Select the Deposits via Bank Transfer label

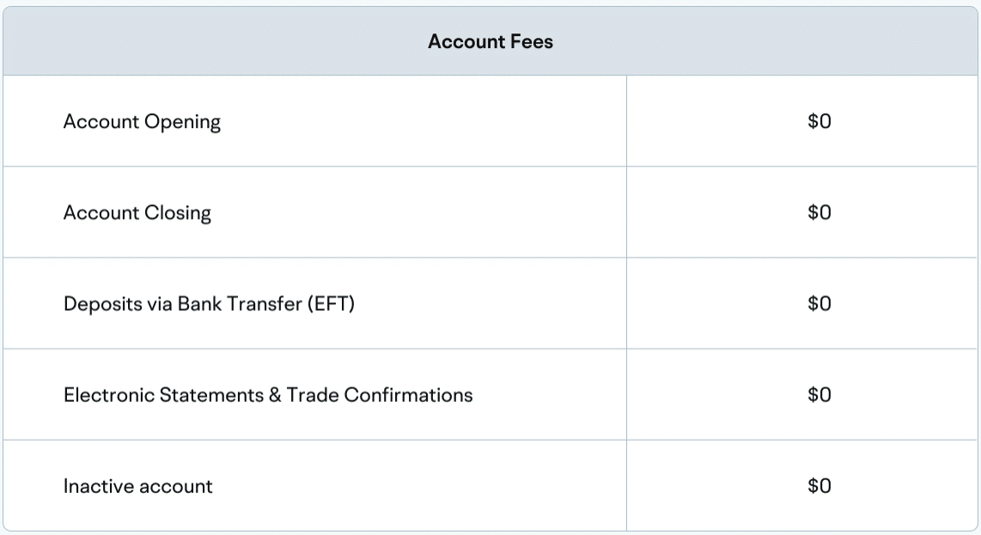[209, 304]
